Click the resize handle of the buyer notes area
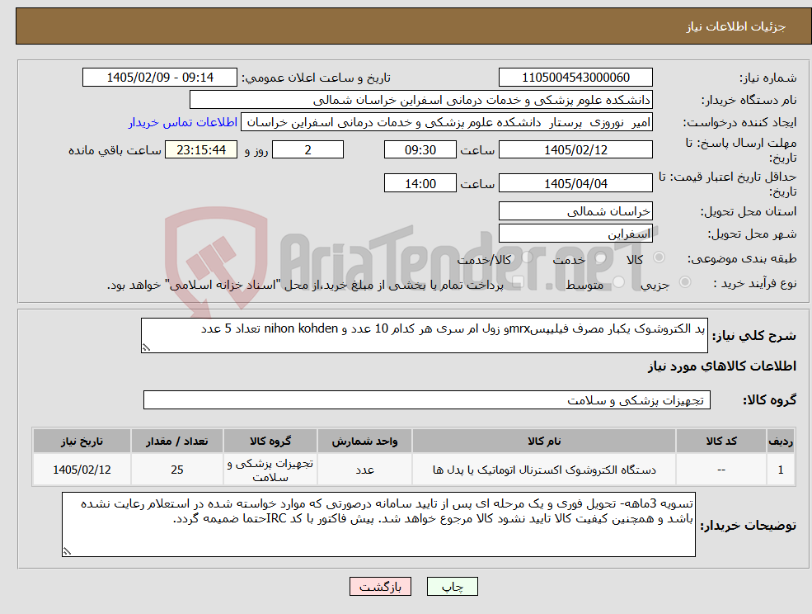The width and height of the screenshot is (812, 614). click(67, 552)
